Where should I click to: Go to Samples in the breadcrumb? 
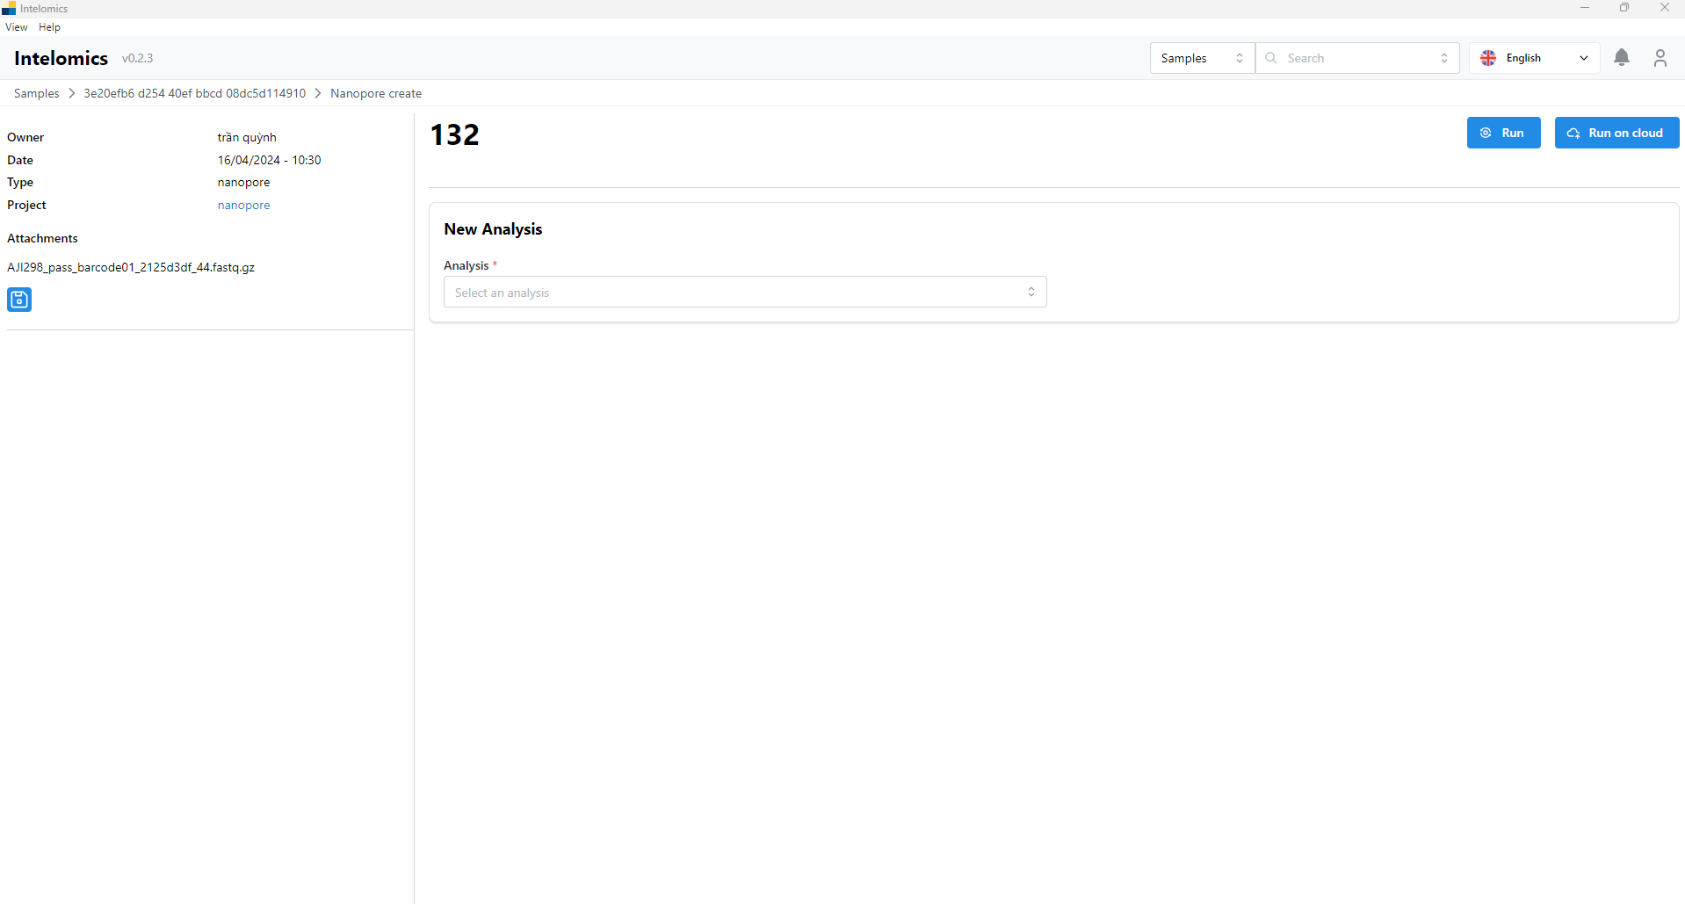click(x=36, y=93)
